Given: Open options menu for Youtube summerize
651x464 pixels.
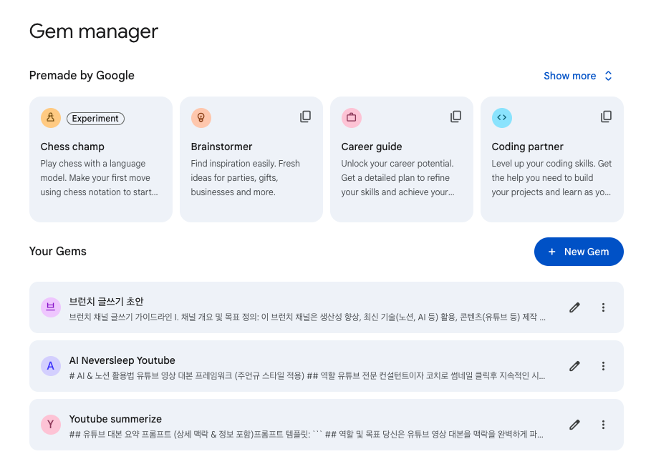Looking at the screenshot, I should coord(603,425).
